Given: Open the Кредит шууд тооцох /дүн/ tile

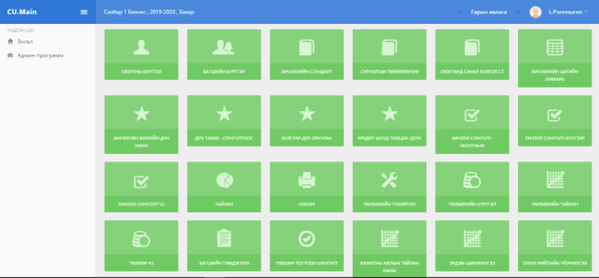Looking at the screenshot, I should tap(389, 121).
